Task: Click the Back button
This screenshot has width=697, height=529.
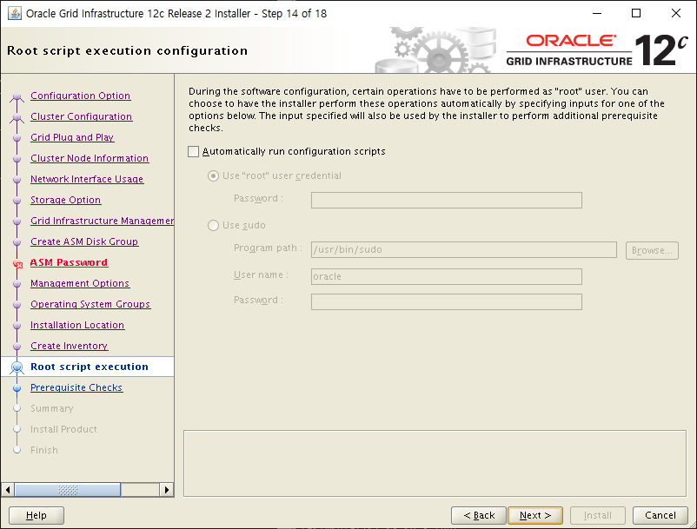Action: [479, 515]
